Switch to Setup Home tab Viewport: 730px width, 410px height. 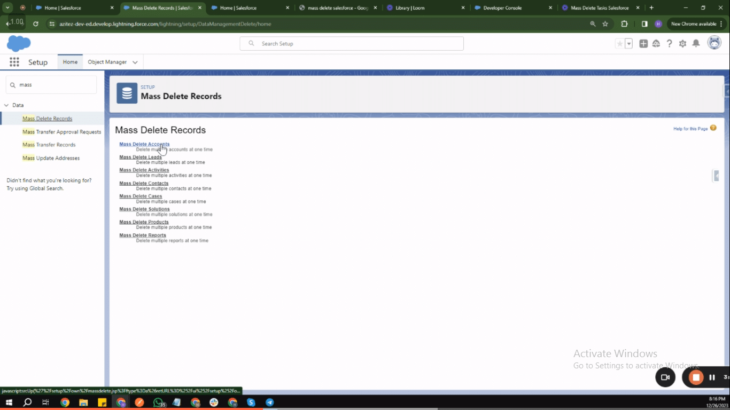coord(70,62)
